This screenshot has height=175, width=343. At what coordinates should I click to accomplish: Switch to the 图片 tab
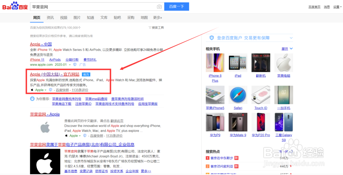click(x=77, y=18)
